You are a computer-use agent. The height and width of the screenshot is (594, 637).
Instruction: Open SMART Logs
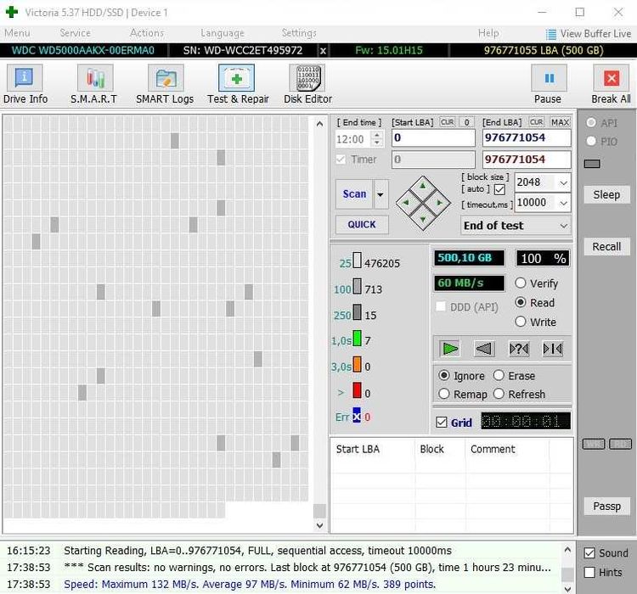coord(165,85)
